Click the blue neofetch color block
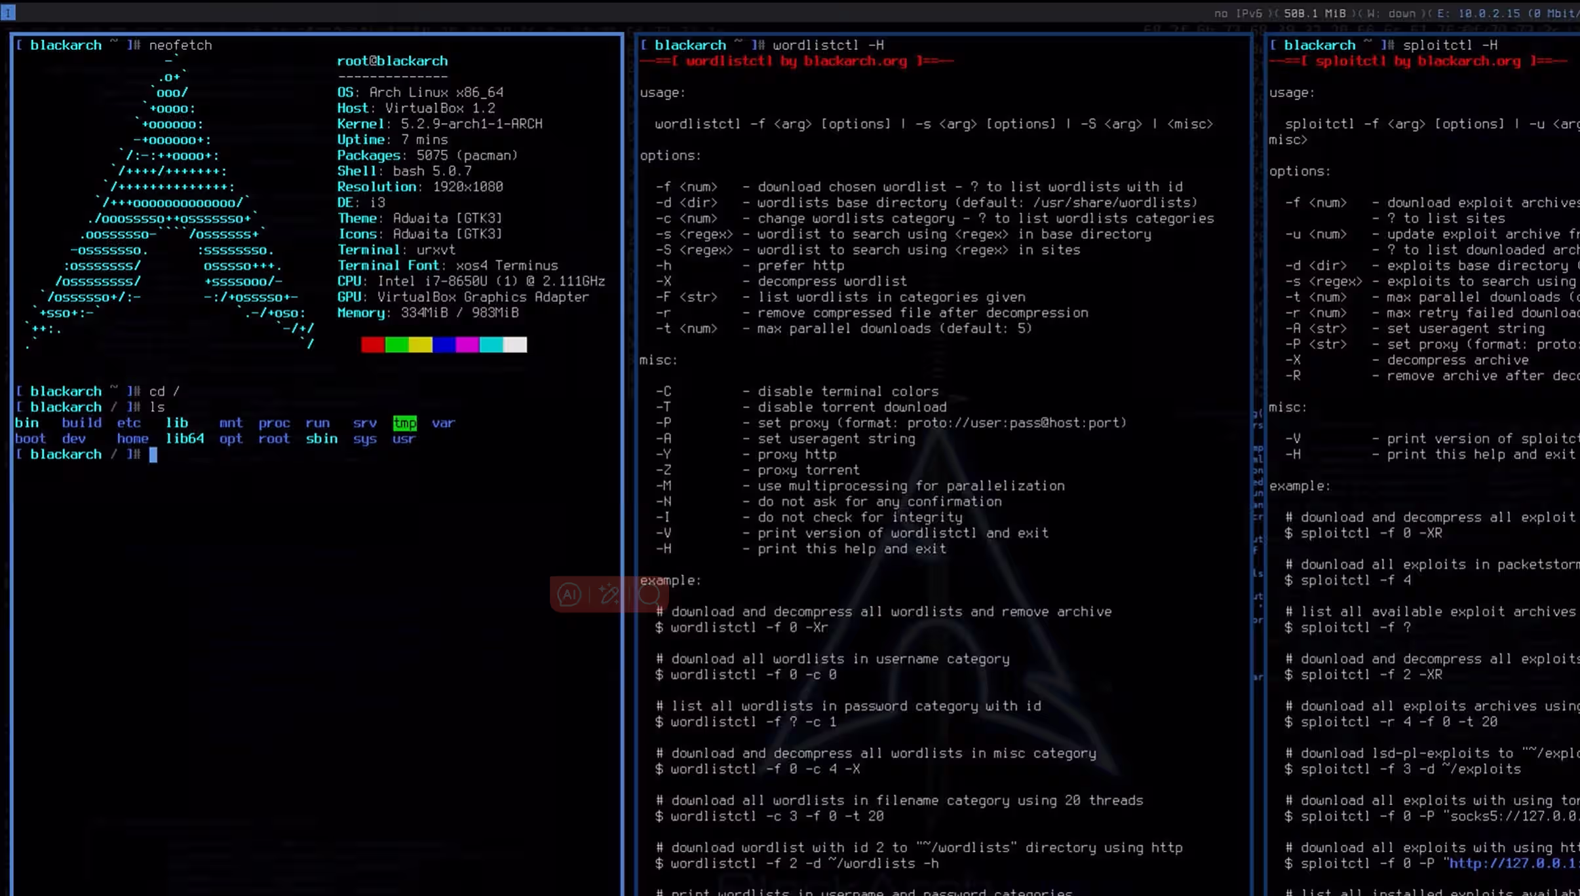This screenshot has height=896, width=1580. pos(444,345)
